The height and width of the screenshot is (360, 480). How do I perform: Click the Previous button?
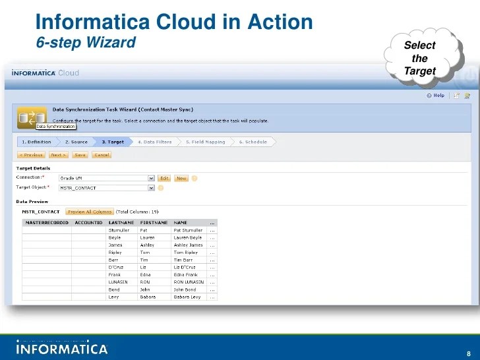coord(31,155)
